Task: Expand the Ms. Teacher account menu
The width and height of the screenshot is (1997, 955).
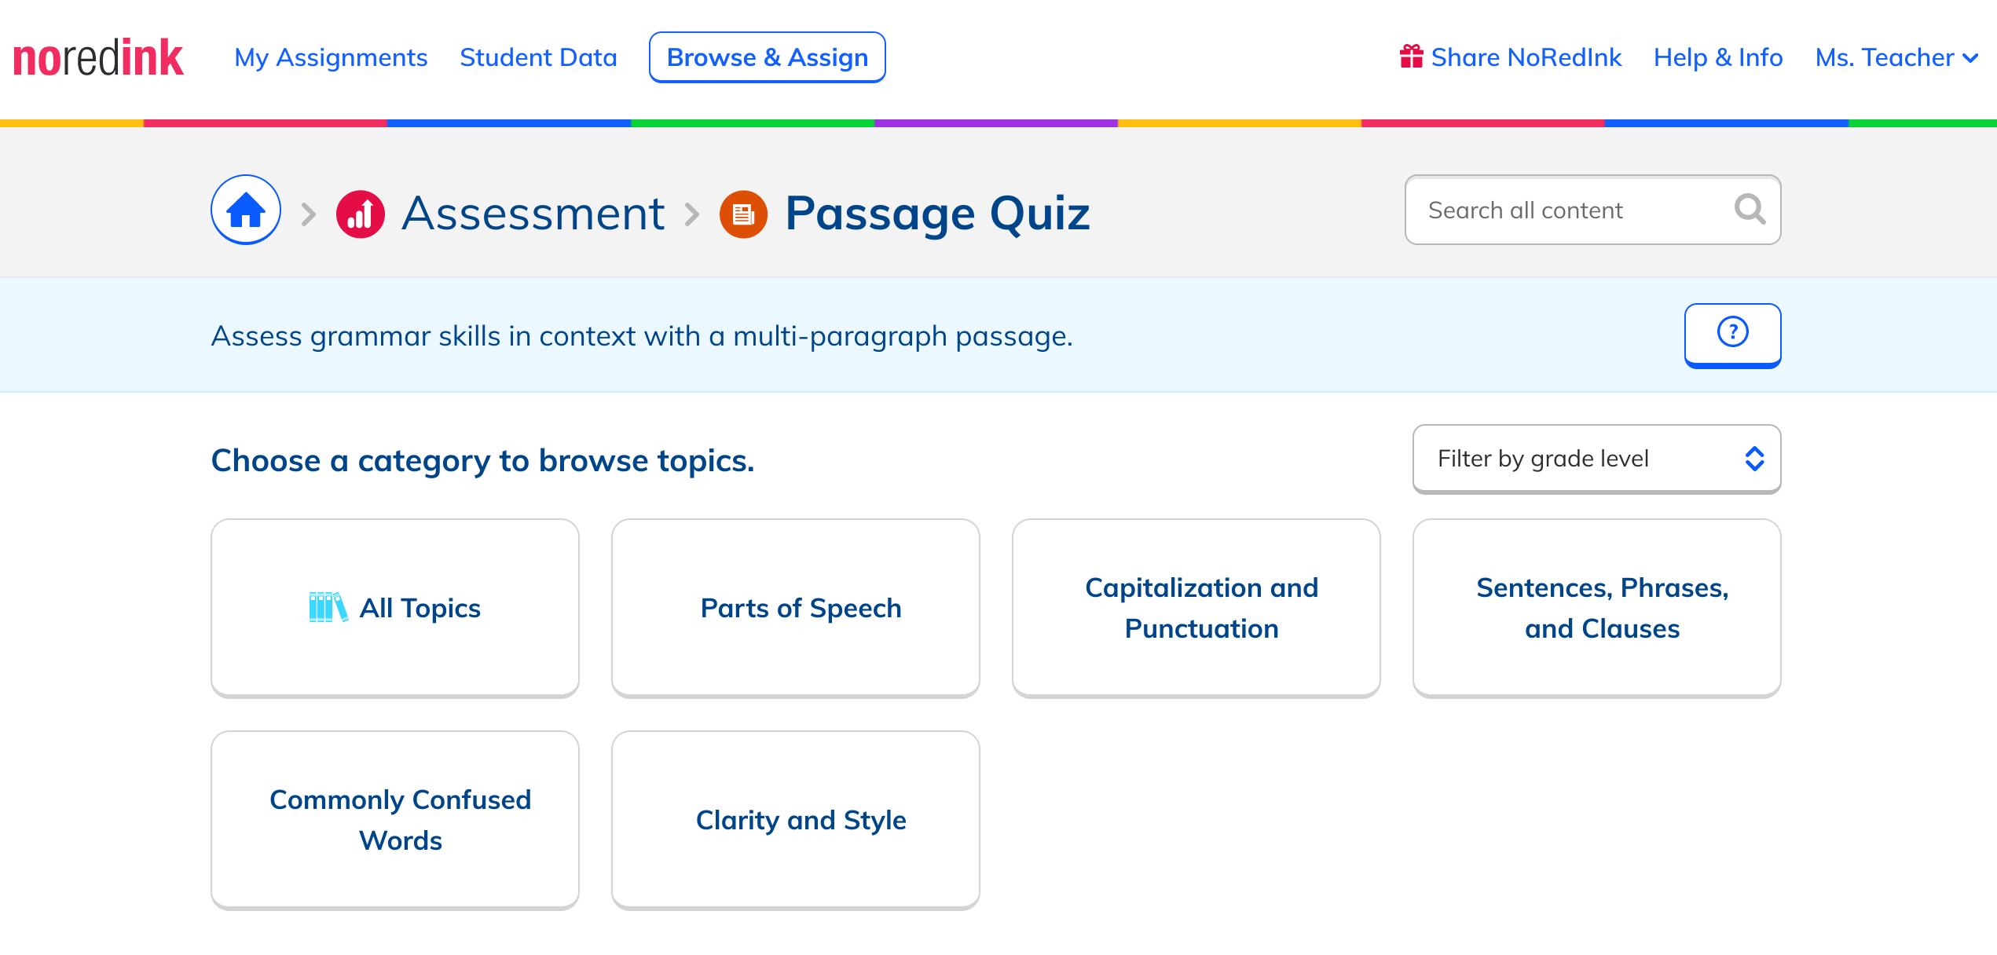Action: click(x=1896, y=57)
